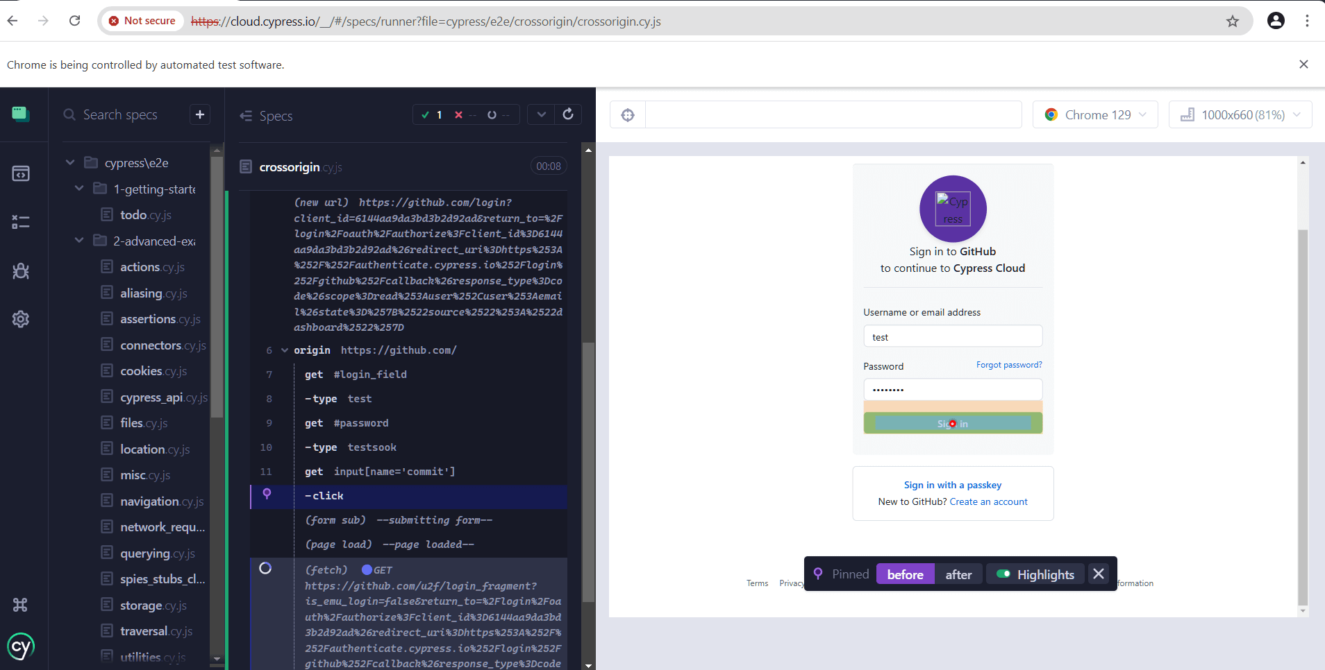Image resolution: width=1325 pixels, height=670 pixels.
Task: Open keyboard shortcuts command icon
Action: pyautogui.click(x=20, y=605)
